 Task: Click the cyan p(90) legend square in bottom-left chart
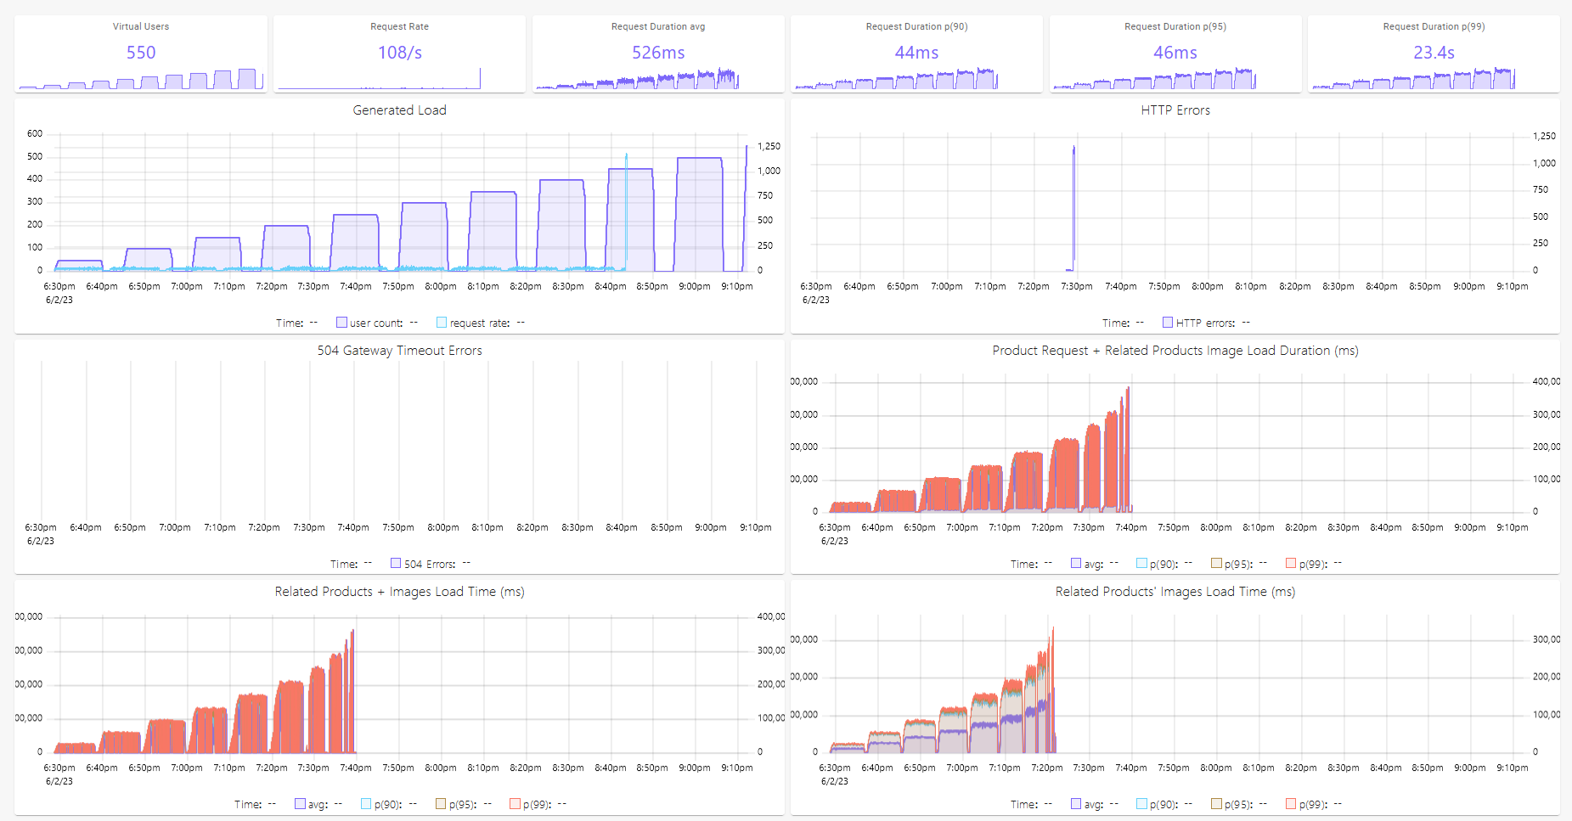pos(365,803)
